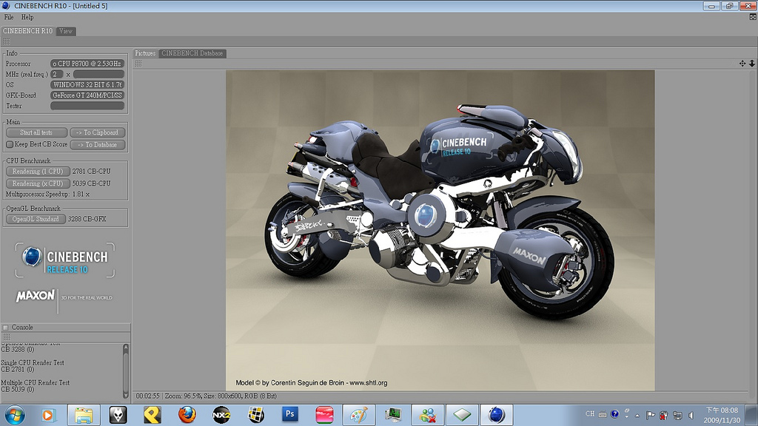
Task: Click the taskbar clock showing 08:08
Action: tap(722, 415)
